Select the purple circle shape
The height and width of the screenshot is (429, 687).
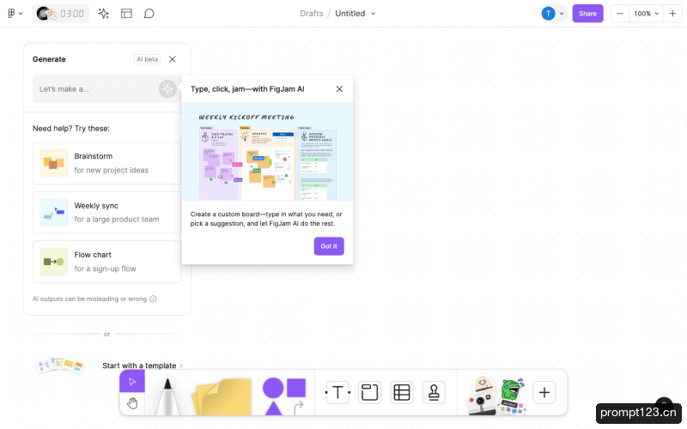point(273,388)
